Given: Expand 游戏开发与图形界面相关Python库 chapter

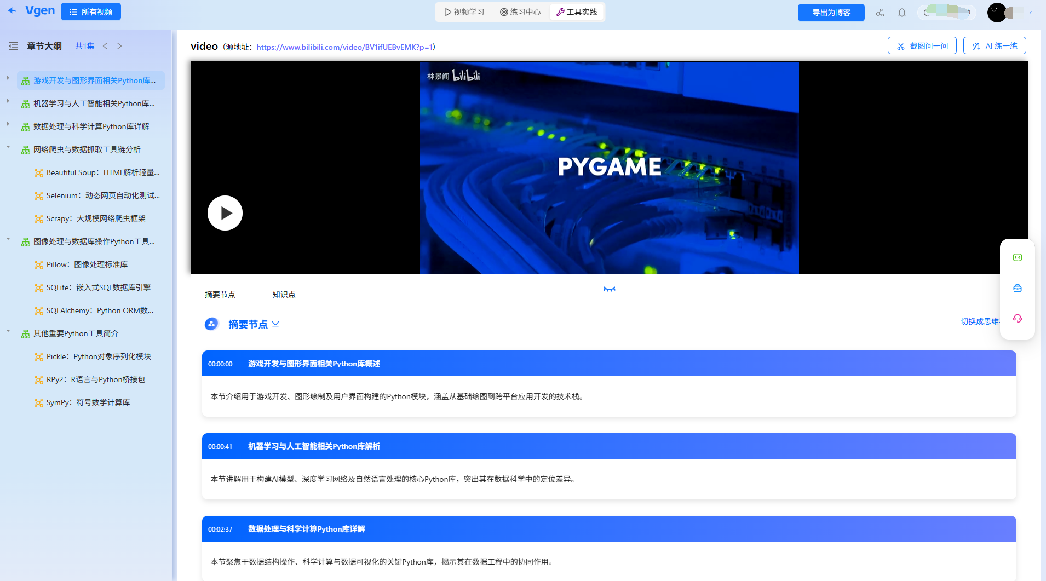Looking at the screenshot, I should click(8, 78).
